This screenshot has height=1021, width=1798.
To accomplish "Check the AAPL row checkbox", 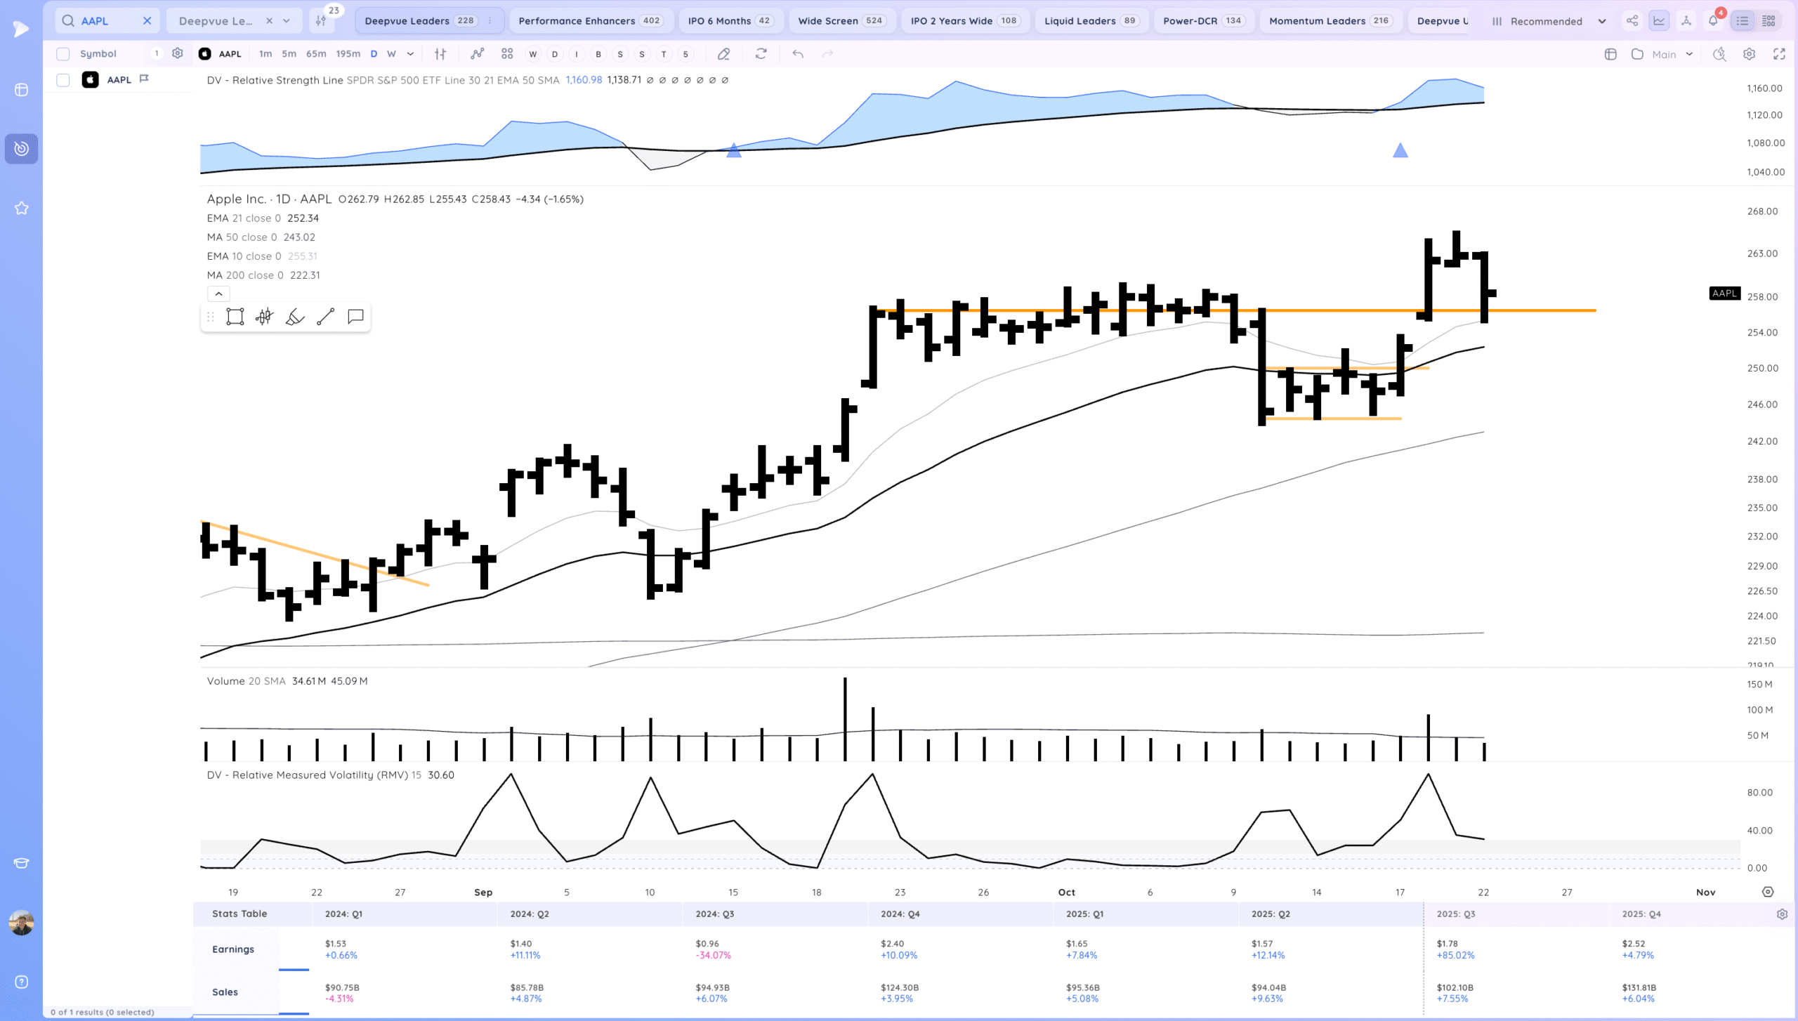I will point(63,80).
